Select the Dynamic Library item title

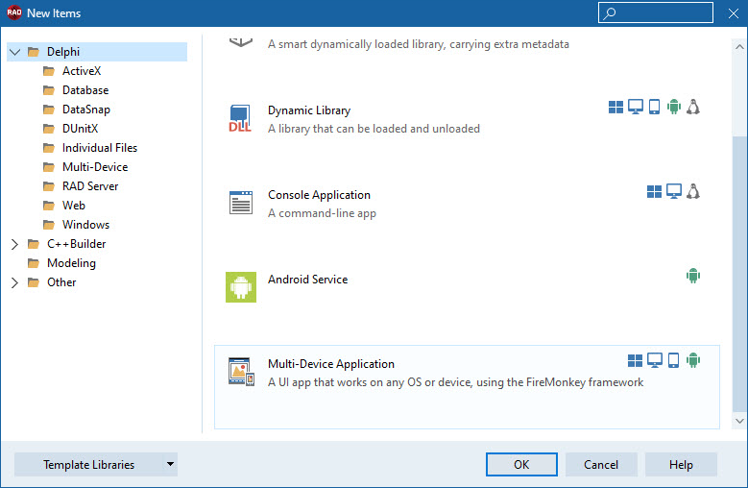309,110
